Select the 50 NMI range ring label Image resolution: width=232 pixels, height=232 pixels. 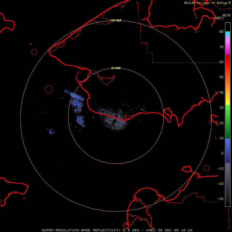(x=116, y=68)
